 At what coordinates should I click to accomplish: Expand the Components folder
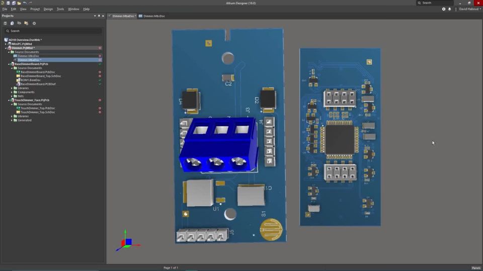[12, 92]
